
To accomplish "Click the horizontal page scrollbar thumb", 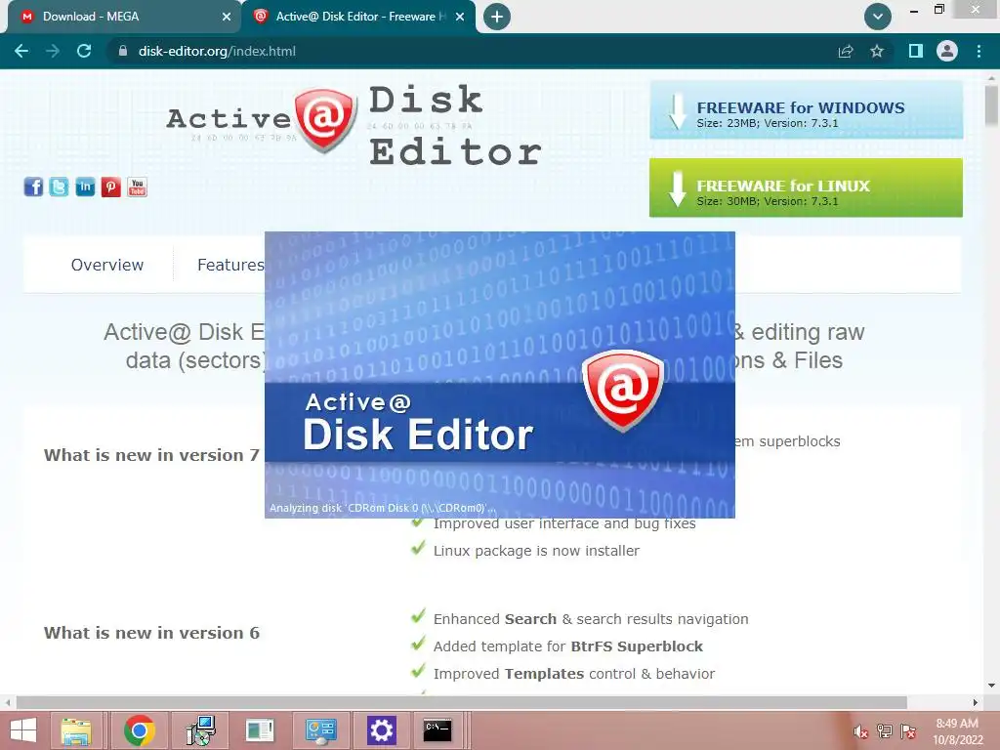I will (x=462, y=702).
